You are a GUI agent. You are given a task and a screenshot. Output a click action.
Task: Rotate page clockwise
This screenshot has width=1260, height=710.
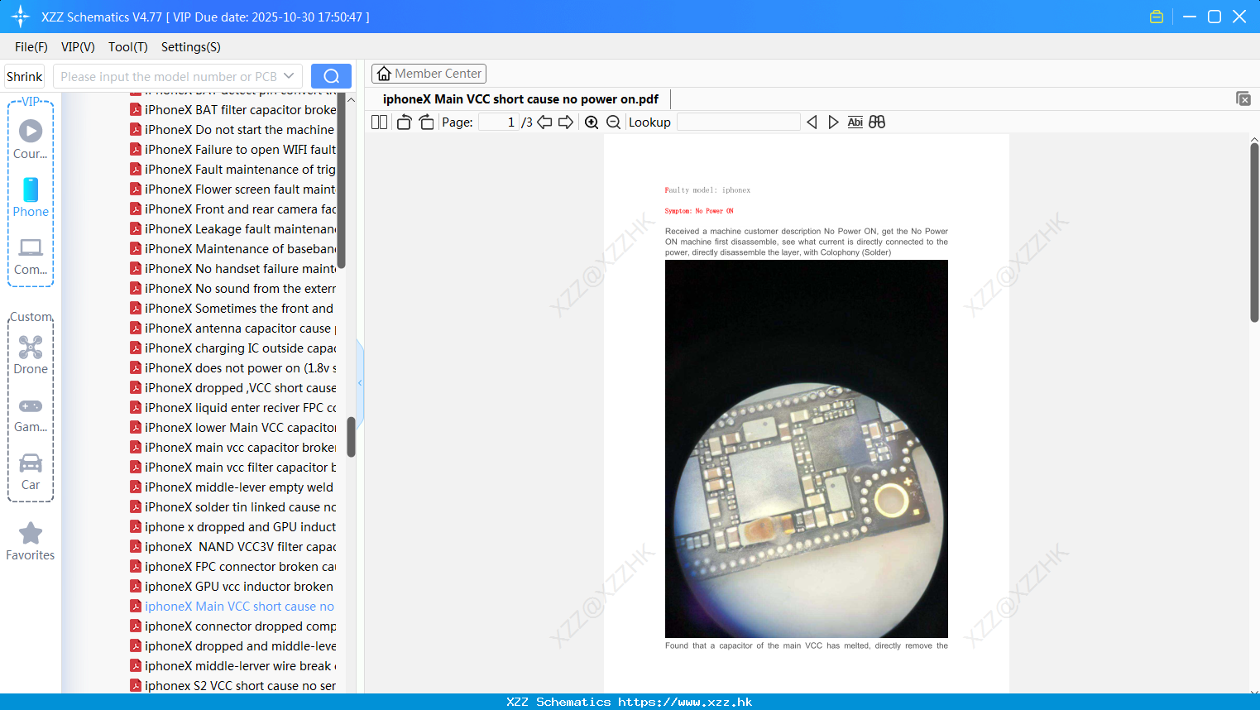point(426,122)
